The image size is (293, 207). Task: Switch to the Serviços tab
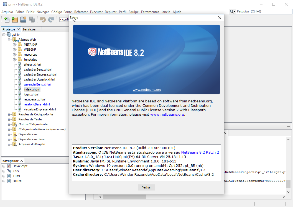click(x=29, y=29)
